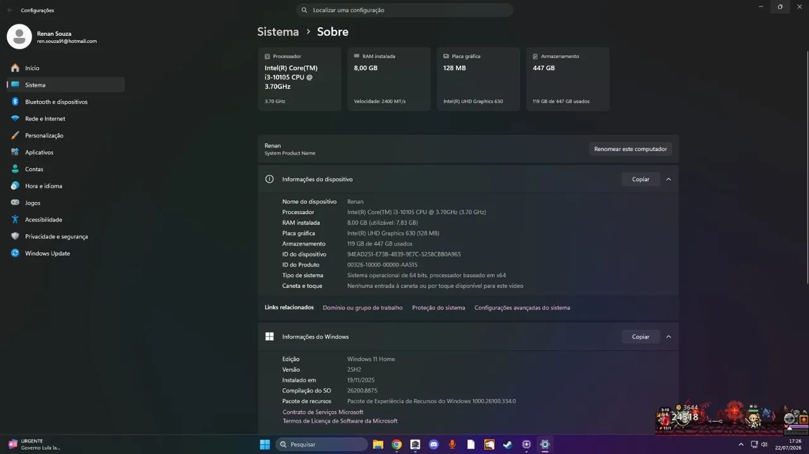Open Bluetooth e dispositivos icon
Image resolution: width=809 pixels, height=454 pixels.
[x=15, y=102]
